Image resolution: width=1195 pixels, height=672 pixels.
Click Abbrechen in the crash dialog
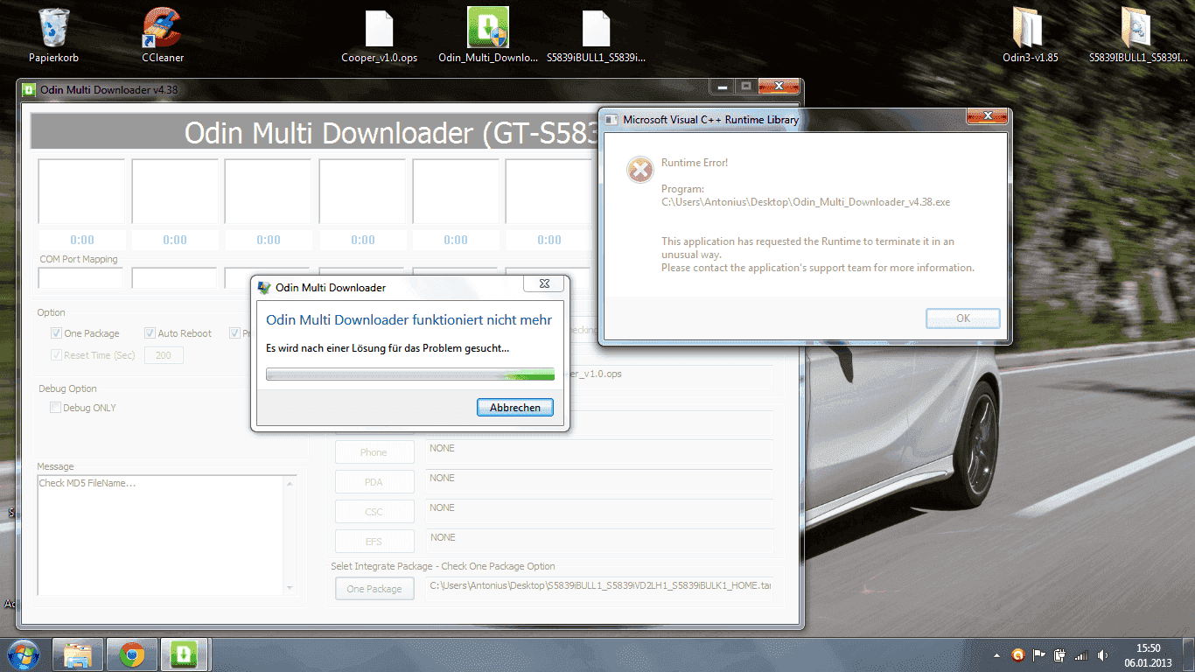coord(515,408)
